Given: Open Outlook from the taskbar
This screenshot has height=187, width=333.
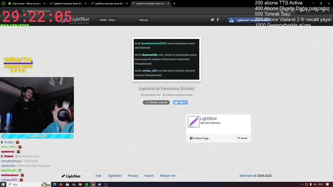Looking at the screenshot, I should pyautogui.click(x=74, y=184).
